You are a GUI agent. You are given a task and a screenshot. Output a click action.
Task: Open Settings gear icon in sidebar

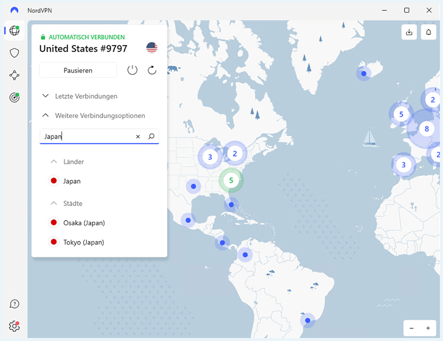(x=14, y=327)
